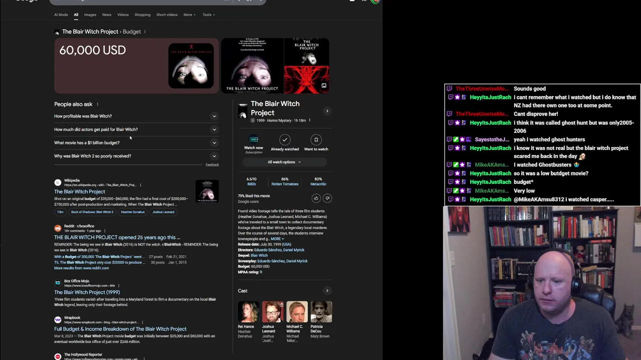Open Box Office Mojo result options menu
The height and width of the screenshot is (360, 641).
tap(119, 285)
